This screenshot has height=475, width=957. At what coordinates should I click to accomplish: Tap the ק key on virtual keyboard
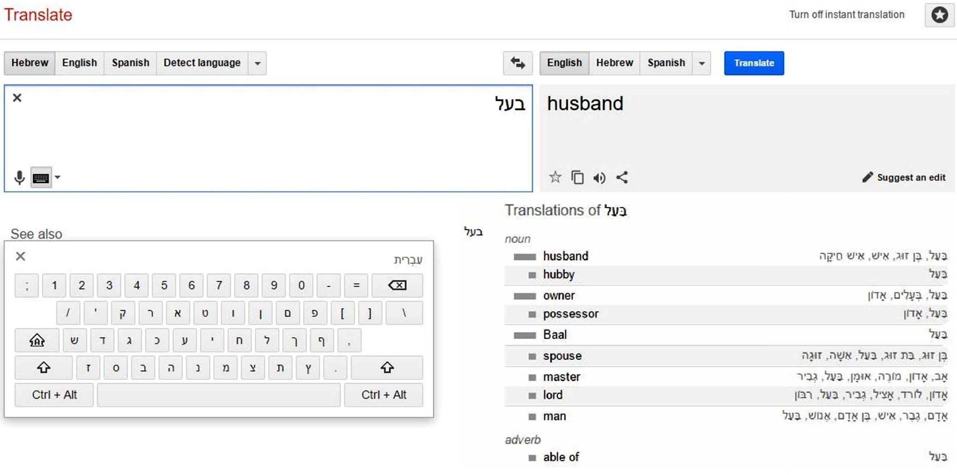123,313
